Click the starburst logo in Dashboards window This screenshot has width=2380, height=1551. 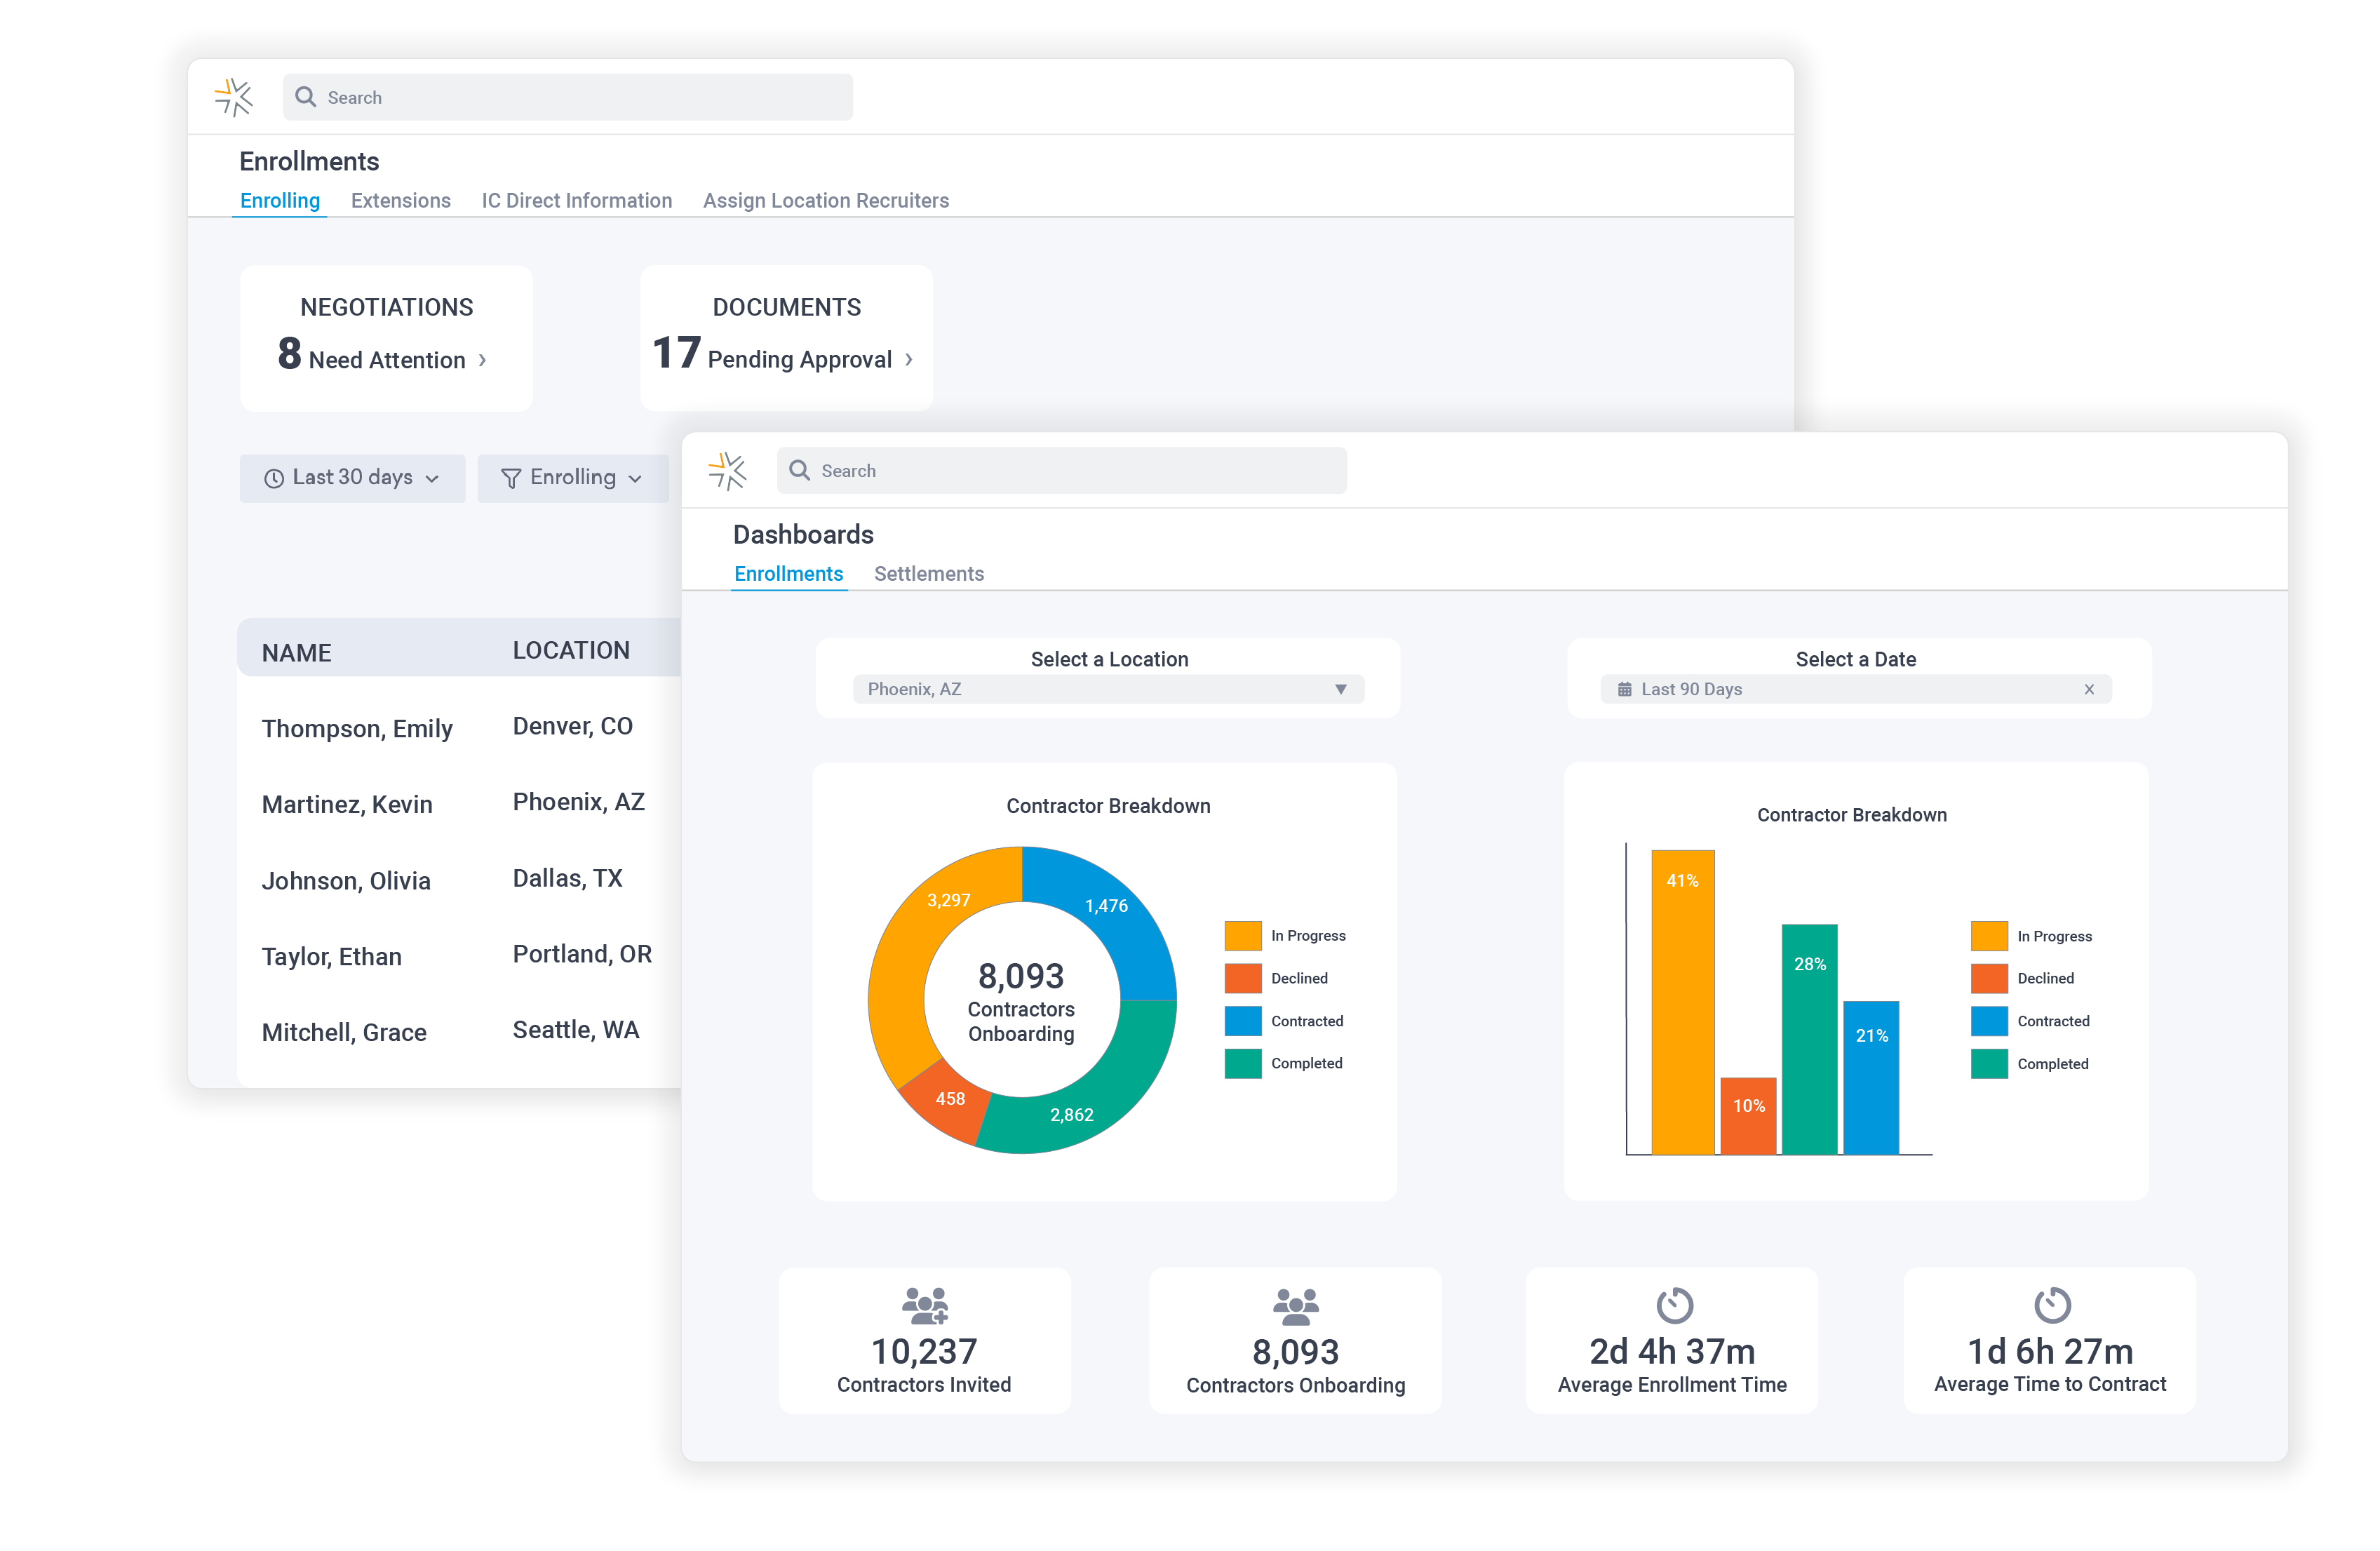click(x=727, y=470)
